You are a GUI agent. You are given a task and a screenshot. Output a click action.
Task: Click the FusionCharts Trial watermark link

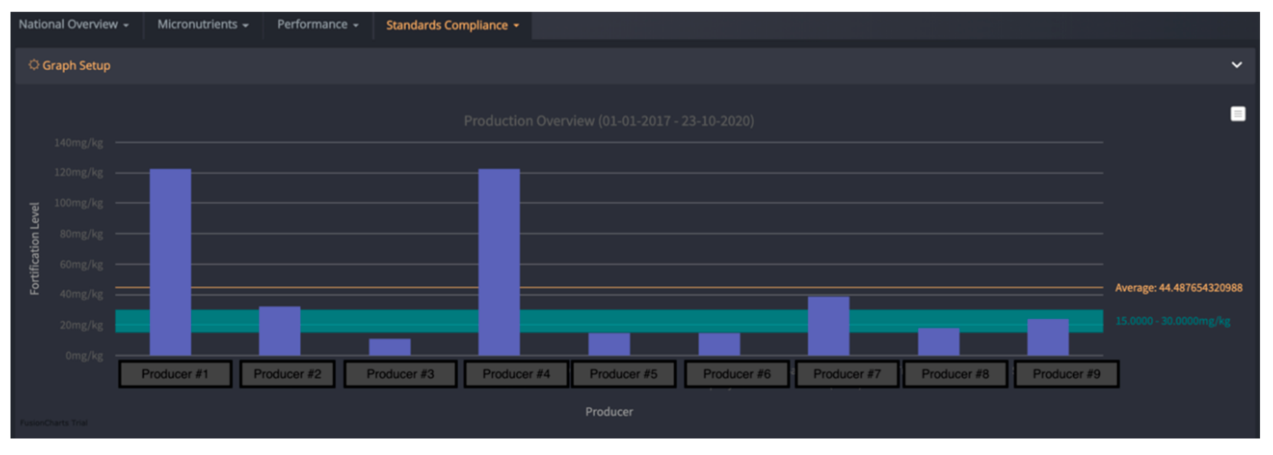point(54,423)
